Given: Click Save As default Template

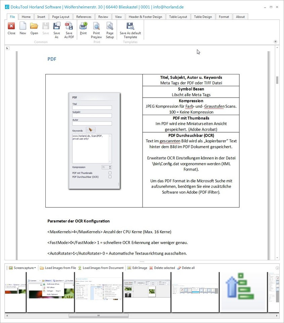Looking at the screenshot, I should pyautogui.click(x=130, y=30).
